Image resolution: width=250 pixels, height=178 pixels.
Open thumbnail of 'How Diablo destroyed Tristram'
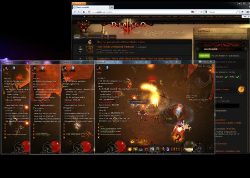point(90,49)
